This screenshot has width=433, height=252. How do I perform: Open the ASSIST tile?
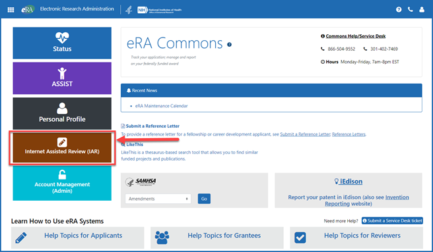(62, 78)
